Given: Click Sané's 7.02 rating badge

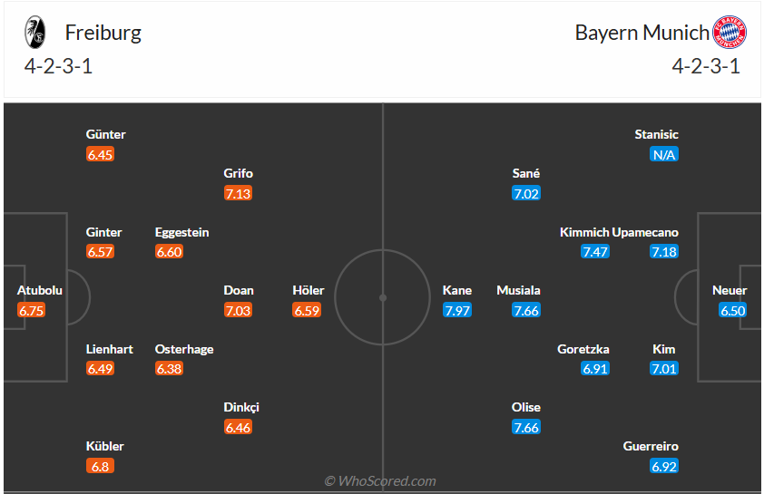Looking at the screenshot, I should pos(526,193).
